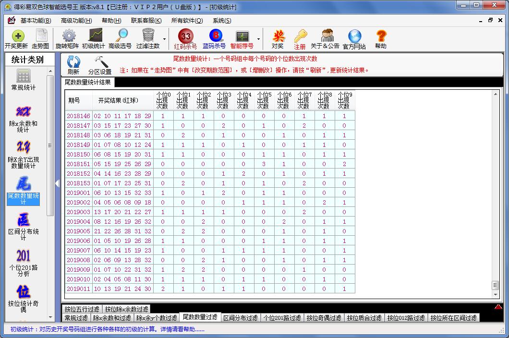Open 蓝码杀号 blue ball tool

coord(214,39)
